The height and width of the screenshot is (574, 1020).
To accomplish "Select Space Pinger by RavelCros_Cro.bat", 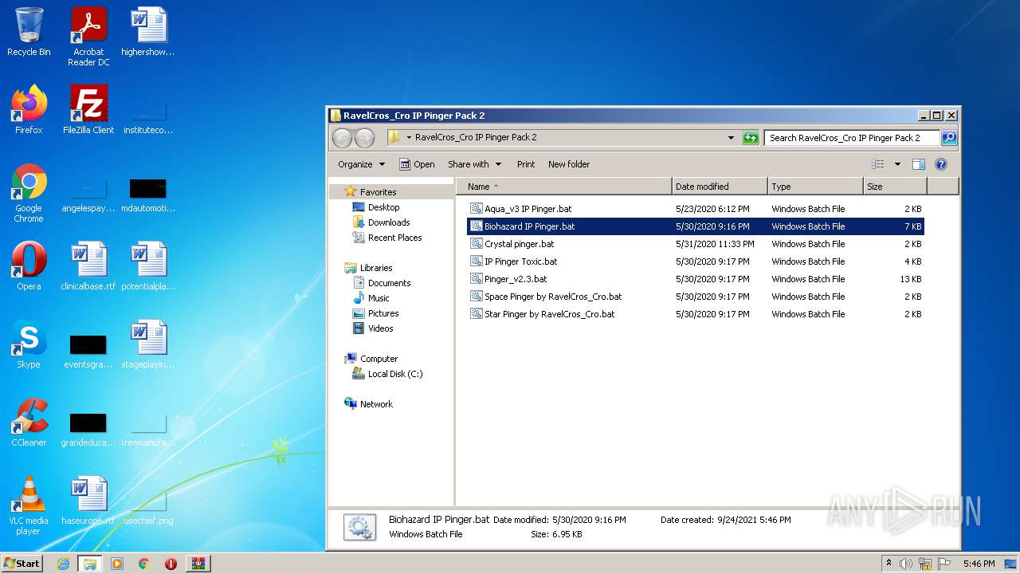I will 695,297.
